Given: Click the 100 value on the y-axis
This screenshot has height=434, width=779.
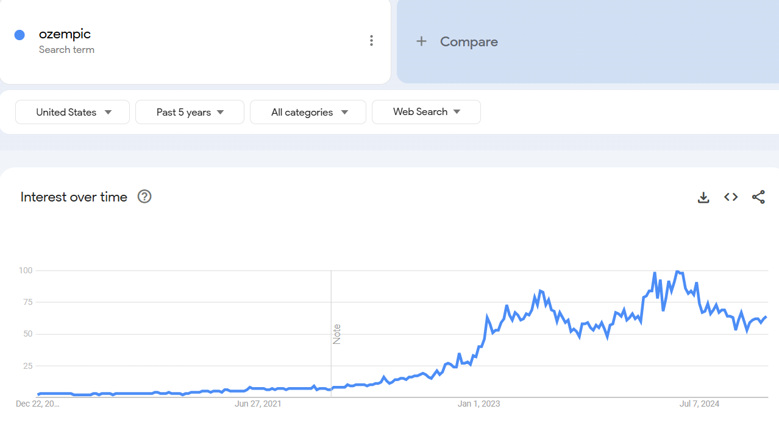Looking at the screenshot, I should tap(25, 270).
